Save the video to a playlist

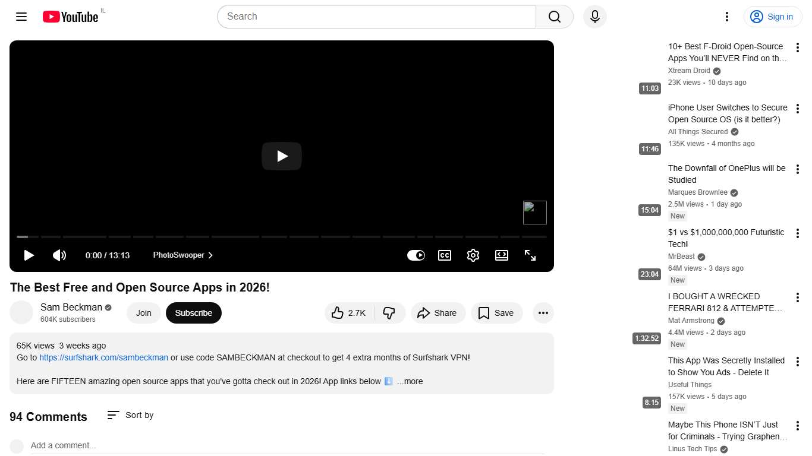(x=496, y=313)
